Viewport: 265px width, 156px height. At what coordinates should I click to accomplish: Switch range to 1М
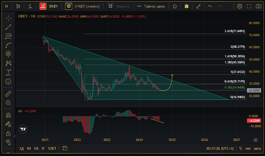tap(36, 148)
